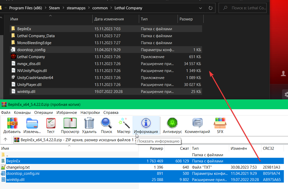The width and height of the screenshot is (288, 189).
Task: Sort Explorer list by Размер column header
Action: [190, 19]
